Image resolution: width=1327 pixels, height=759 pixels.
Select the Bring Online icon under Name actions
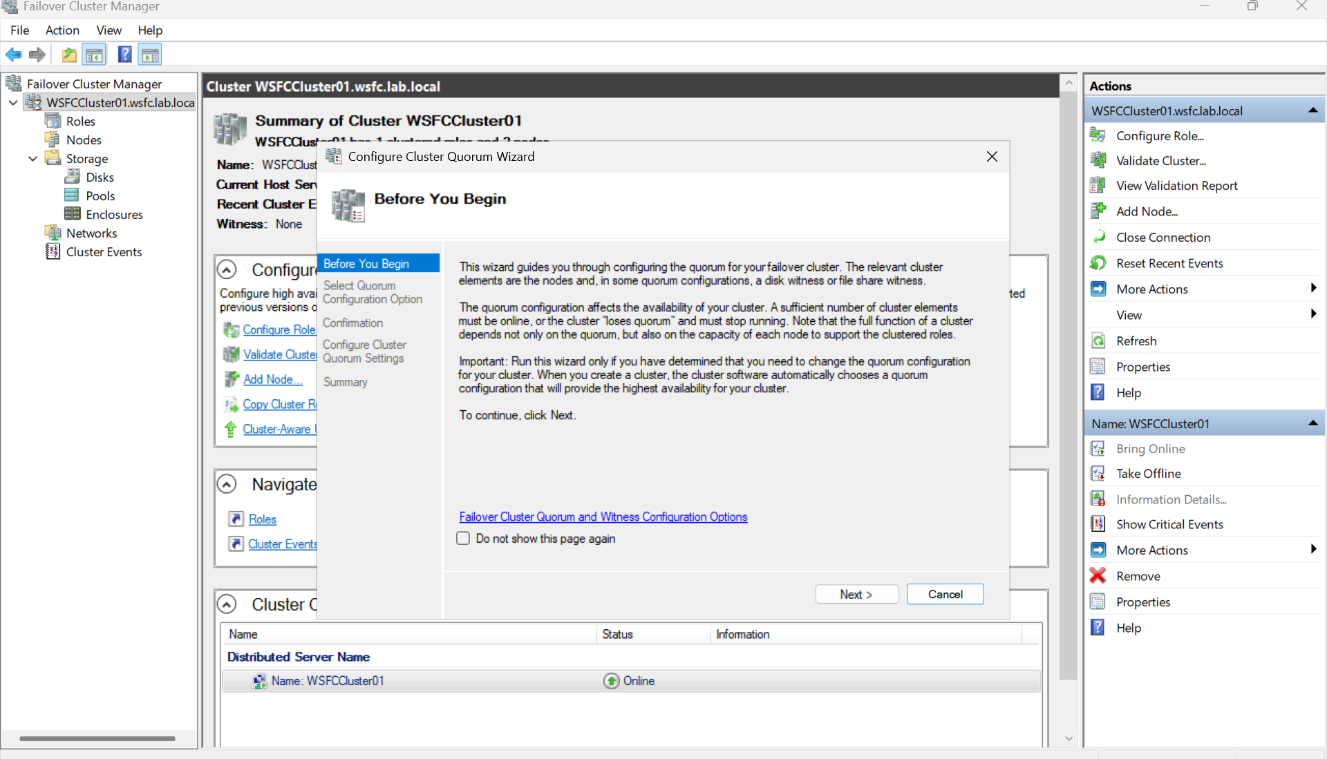click(1099, 448)
